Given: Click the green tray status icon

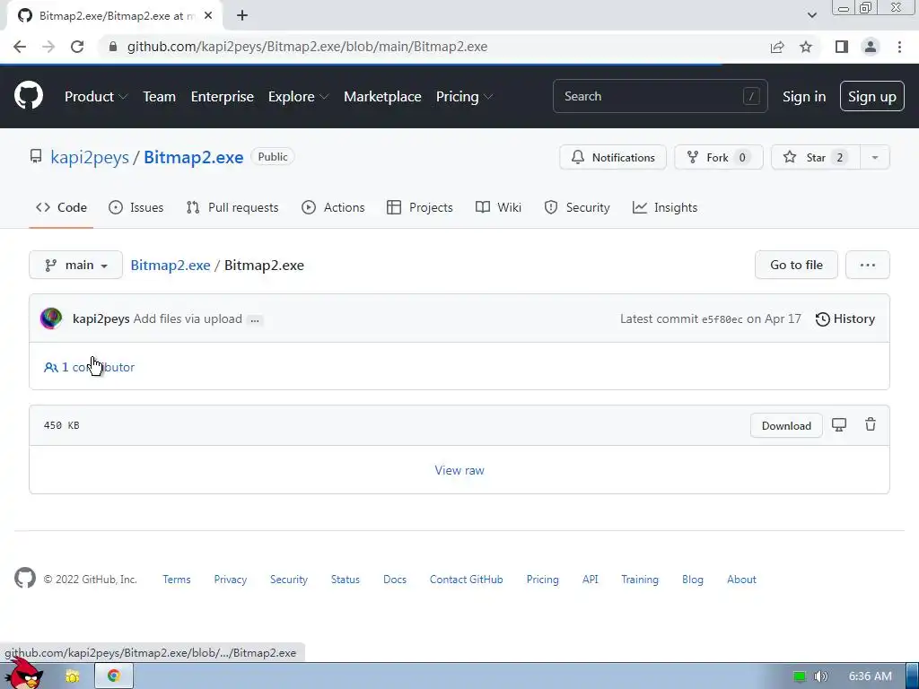Looking at the screenshot, I should (800, 676).
